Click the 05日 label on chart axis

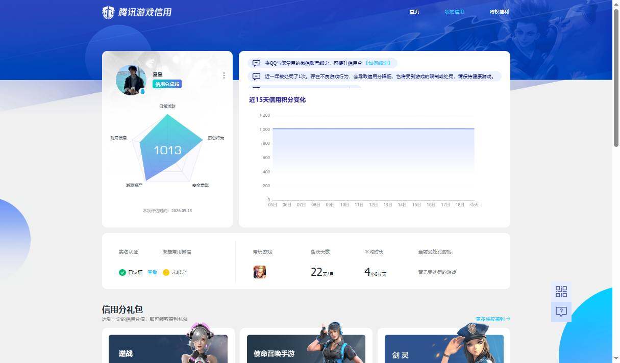[x=272, y=204]
